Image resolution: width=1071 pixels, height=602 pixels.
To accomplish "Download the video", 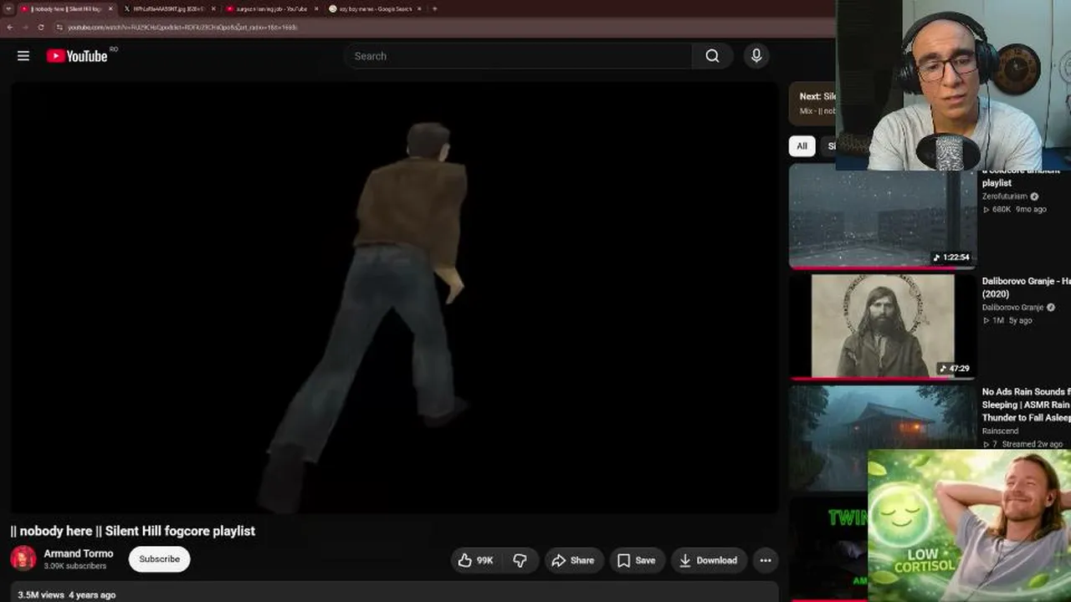I will (709, 560).
